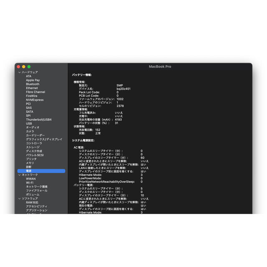Select Apple Pay in the sidebar

click(x=33, y=80)
